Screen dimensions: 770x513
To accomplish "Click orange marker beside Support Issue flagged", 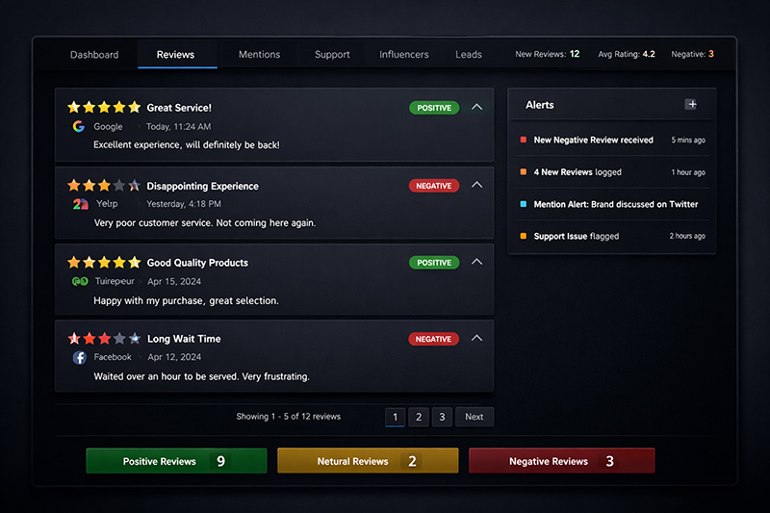I will [x=524, y=236].
